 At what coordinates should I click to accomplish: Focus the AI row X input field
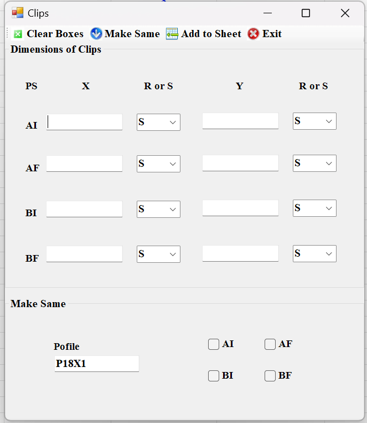click(85, 122)
